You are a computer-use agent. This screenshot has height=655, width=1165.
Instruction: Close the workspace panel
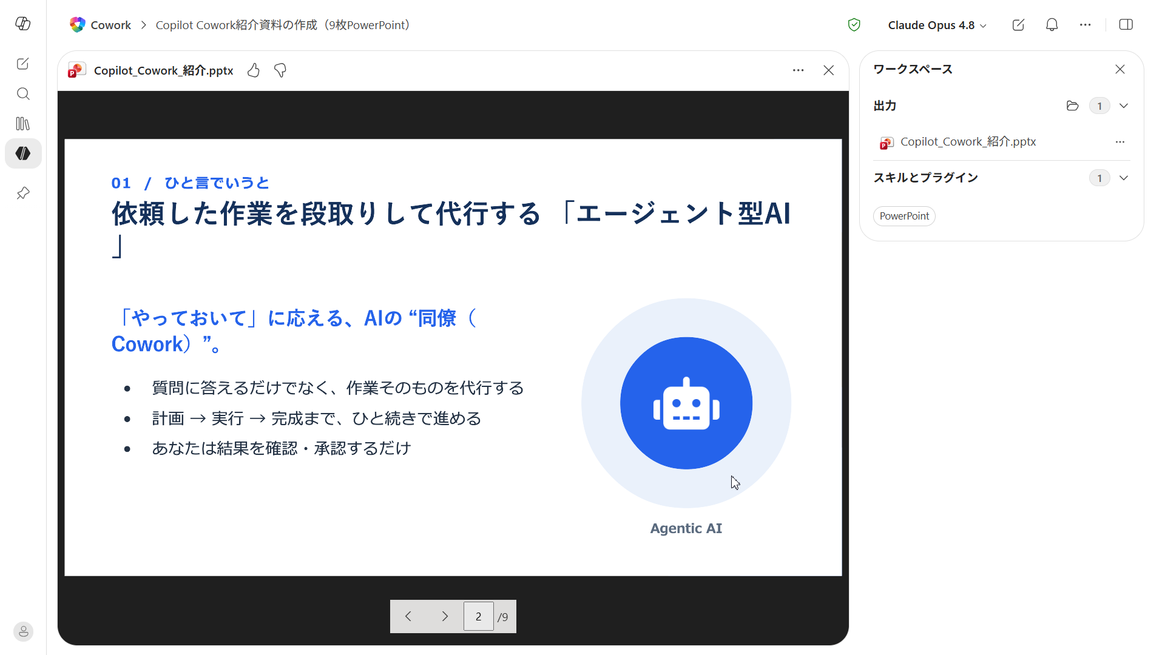(1119, 69)
